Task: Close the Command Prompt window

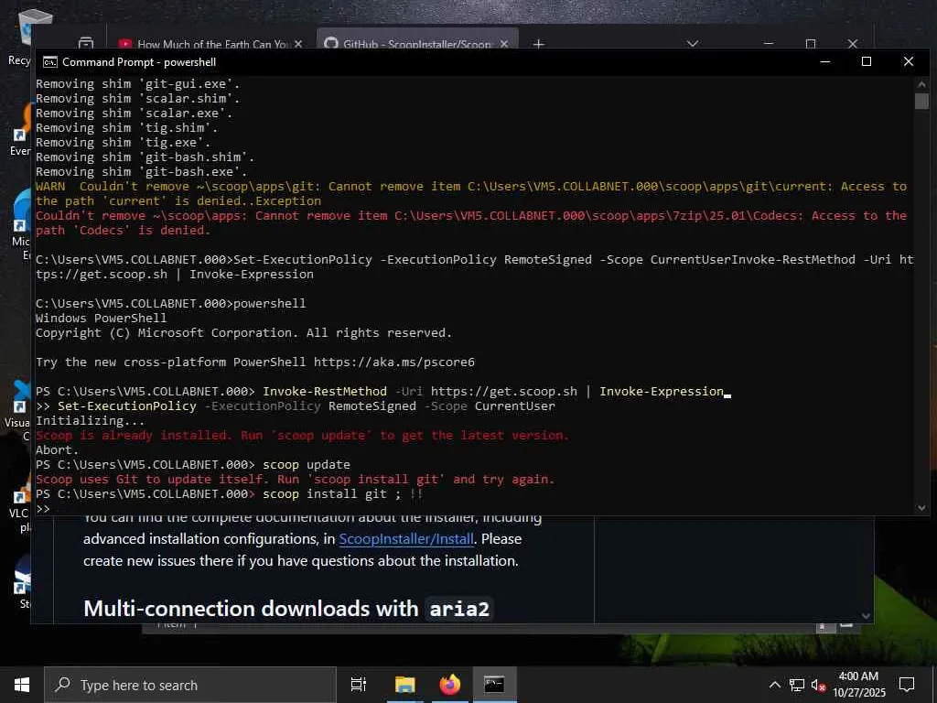Action: (x=909, y=61)
